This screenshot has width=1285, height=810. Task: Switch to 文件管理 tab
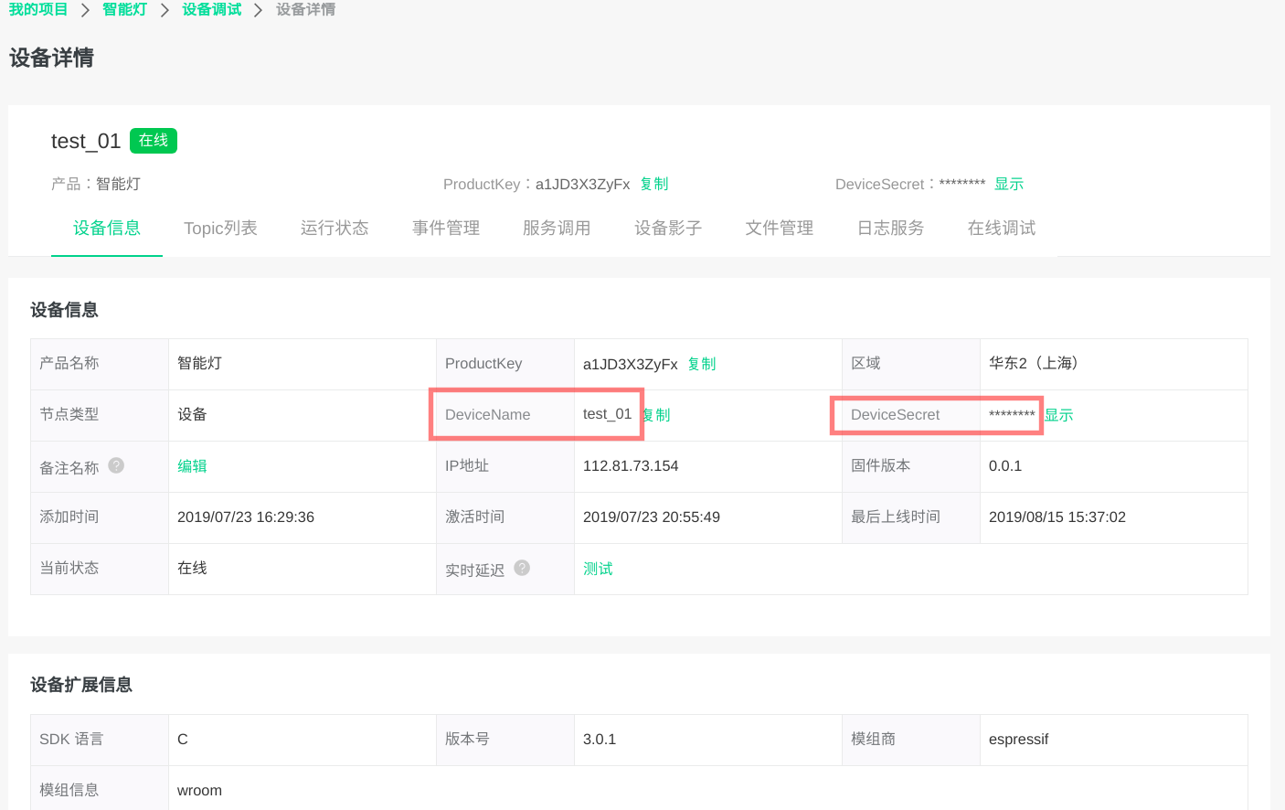pyautogui.click(x=780, y=229)
